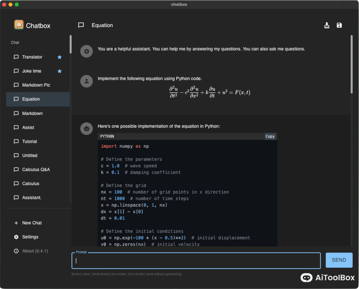Click the robot assistant avatar icon
Screen dimensions: 359x289
87,128
